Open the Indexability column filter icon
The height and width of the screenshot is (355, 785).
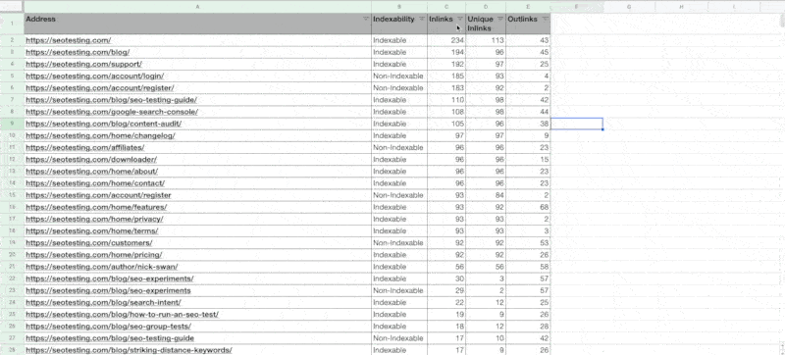tap(422, 19)
